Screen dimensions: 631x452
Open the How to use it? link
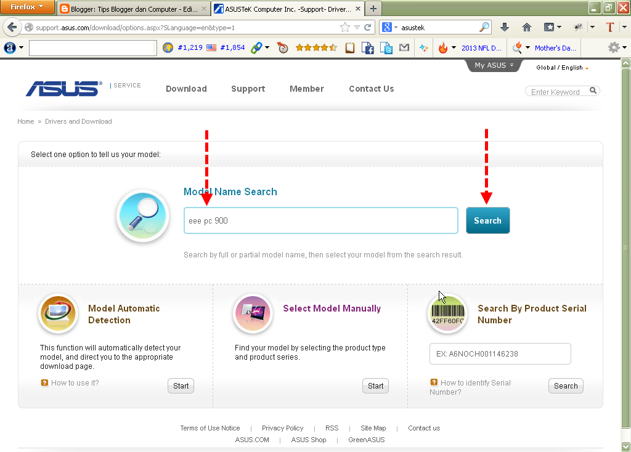tap(75, 383)
